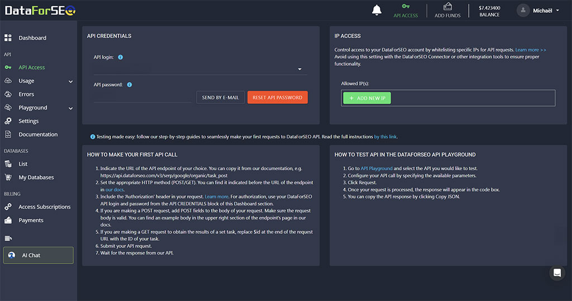Click the Michaël username text
This screenshot has width=572, height=301.
click(542, 11)
